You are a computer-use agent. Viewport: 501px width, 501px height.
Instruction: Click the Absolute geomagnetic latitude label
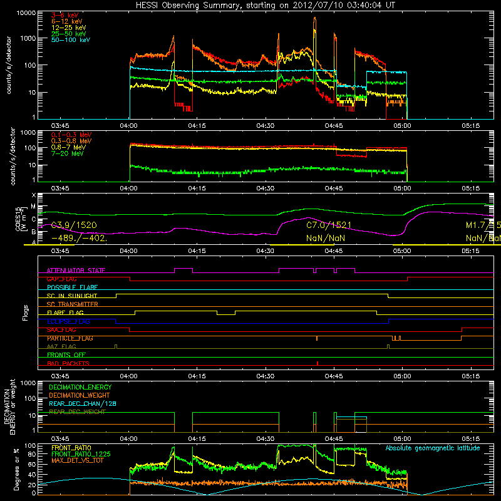[x=433, y=448]
